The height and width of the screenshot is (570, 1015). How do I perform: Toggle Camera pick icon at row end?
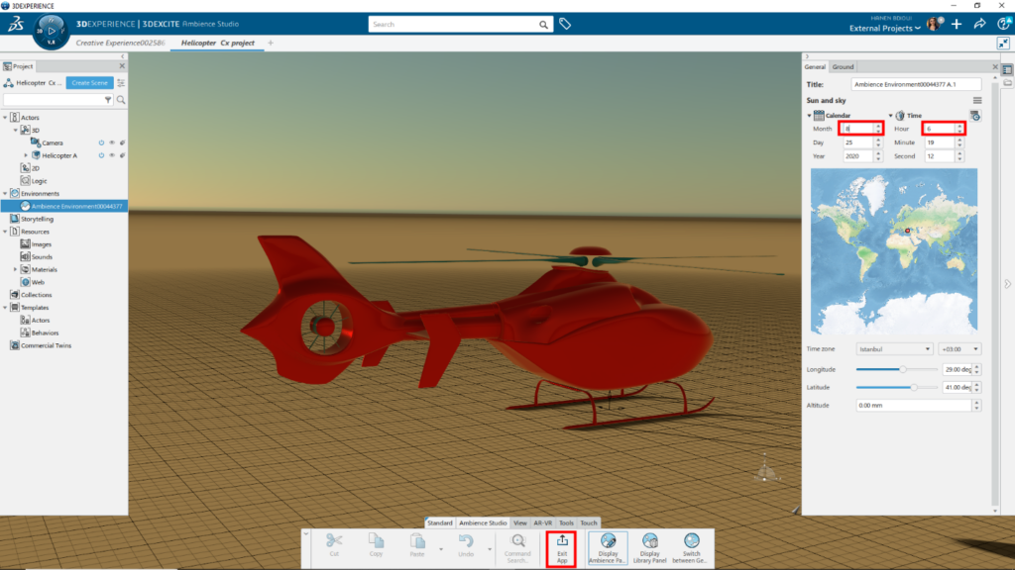[122, 142]
